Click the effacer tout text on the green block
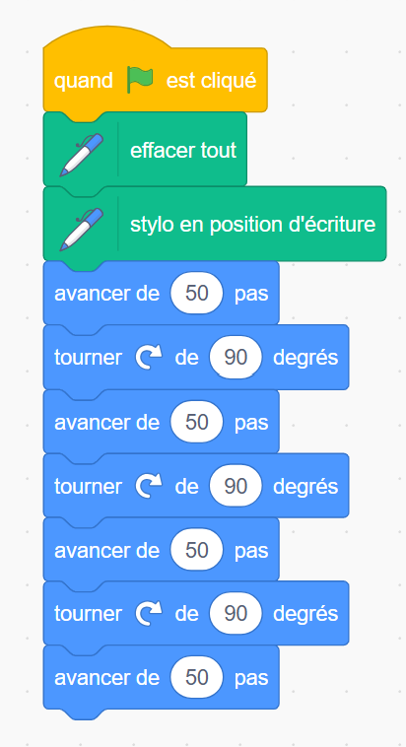Viewport: 406px width, 747px height. tap(183, 151)
